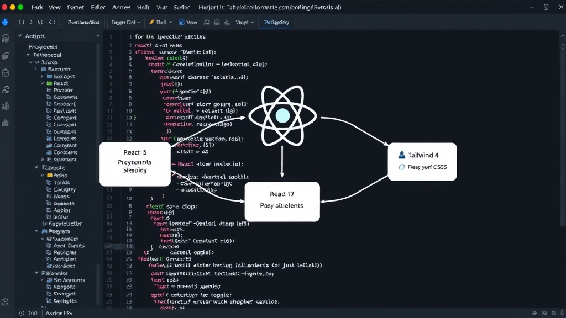Open the third activity bar stacked icon
Image resolution: width=566 pixels, height=318 pixels.
coord(5,72)
